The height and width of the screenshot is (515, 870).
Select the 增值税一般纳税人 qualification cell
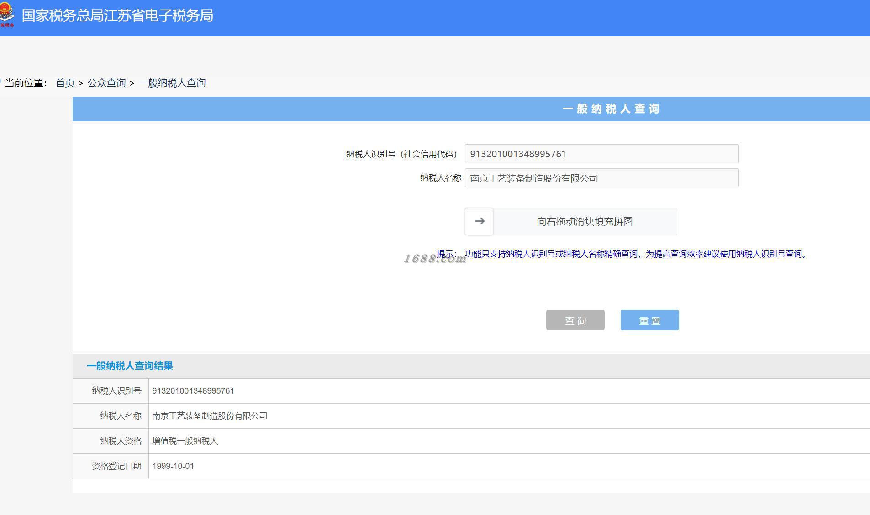(x=185, y=441)
